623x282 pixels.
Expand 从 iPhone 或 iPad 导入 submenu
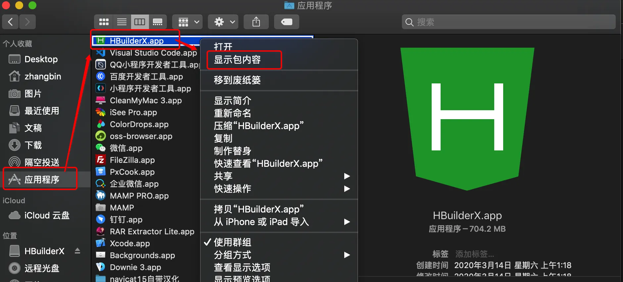[x=279, y=222]
